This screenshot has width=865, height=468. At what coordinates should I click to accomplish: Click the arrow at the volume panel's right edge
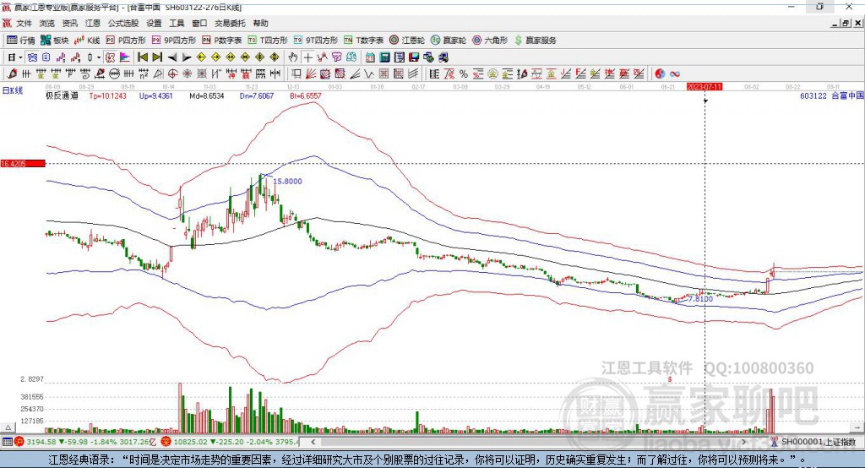pyautogui.click(x=857, y=427)
